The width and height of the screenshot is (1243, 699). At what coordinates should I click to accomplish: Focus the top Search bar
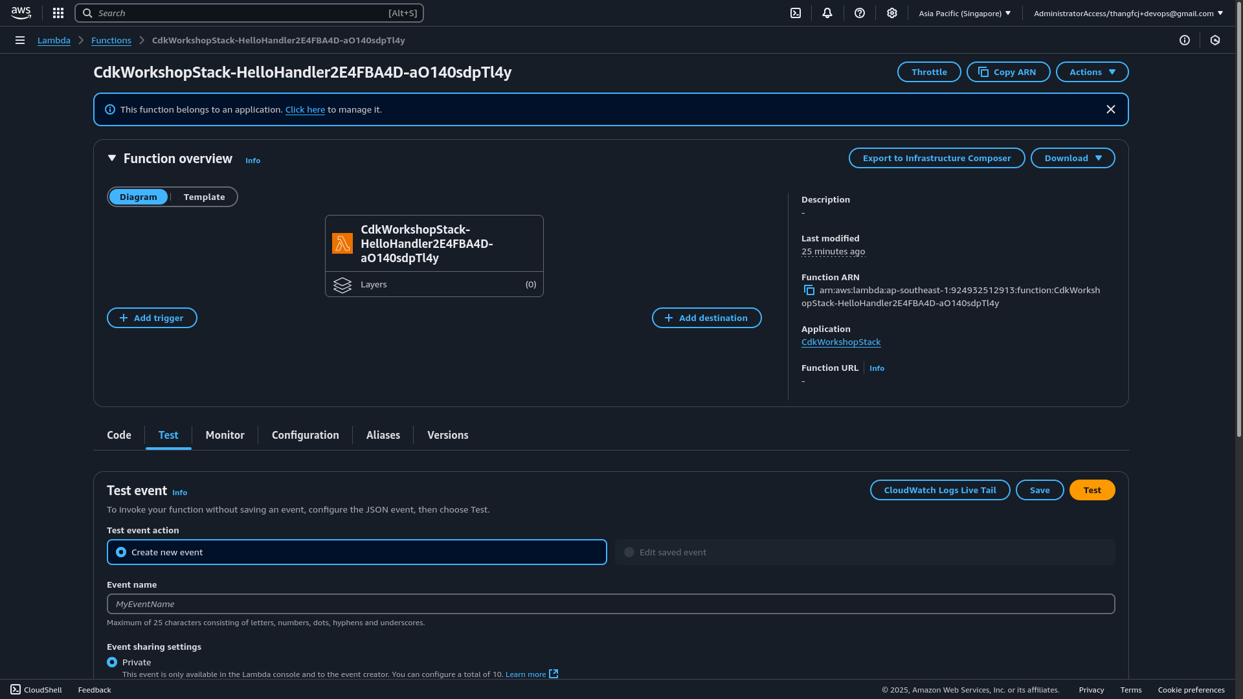click(x=249, y=13)
